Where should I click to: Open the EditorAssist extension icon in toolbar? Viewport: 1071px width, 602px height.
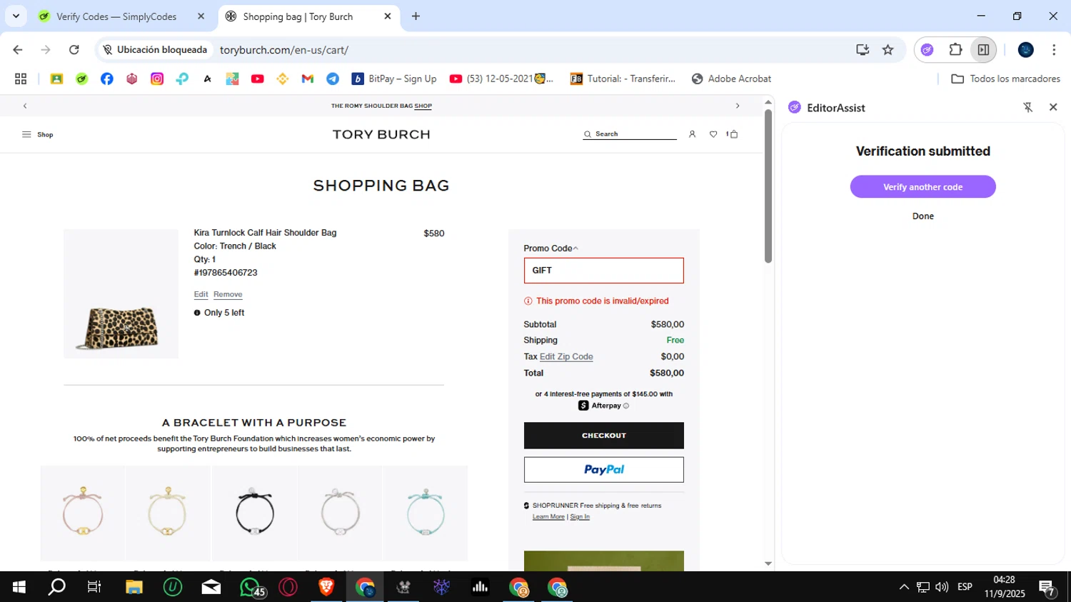927,50
